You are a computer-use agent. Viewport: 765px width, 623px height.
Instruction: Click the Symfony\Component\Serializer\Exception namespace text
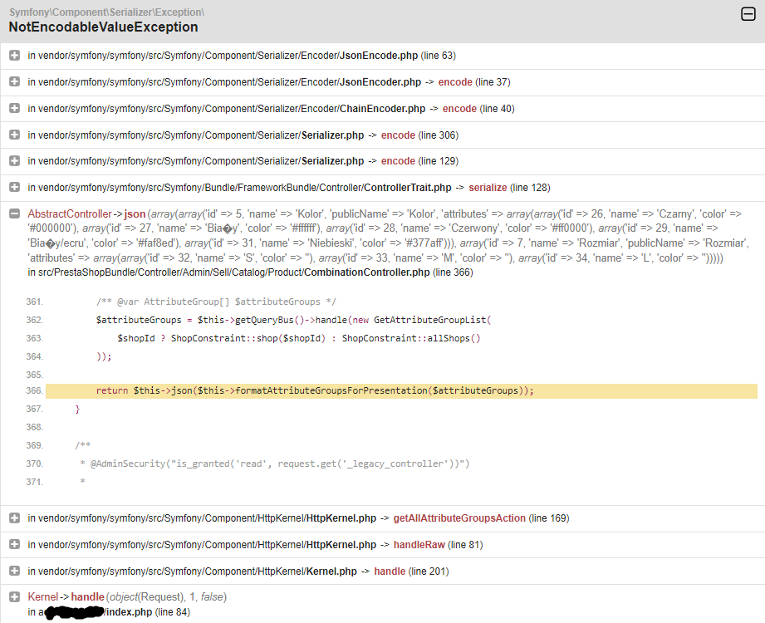[x=107, y=12]
